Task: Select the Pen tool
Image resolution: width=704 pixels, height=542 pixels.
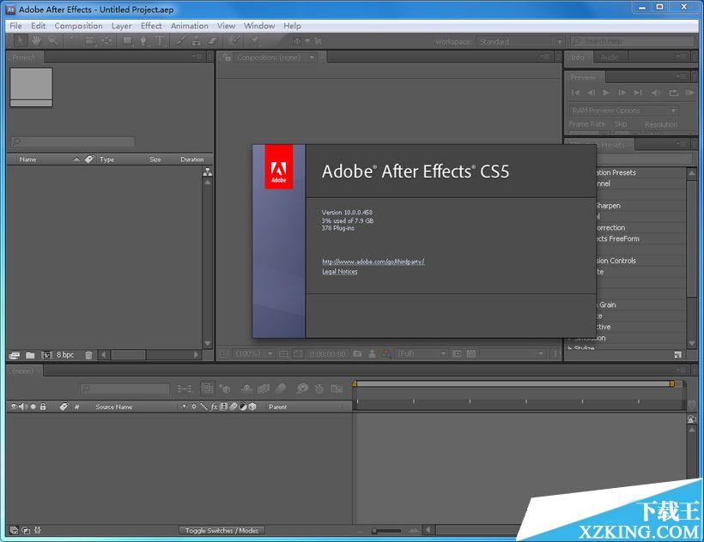Action: pyautogui.click(x=143, y=41)
